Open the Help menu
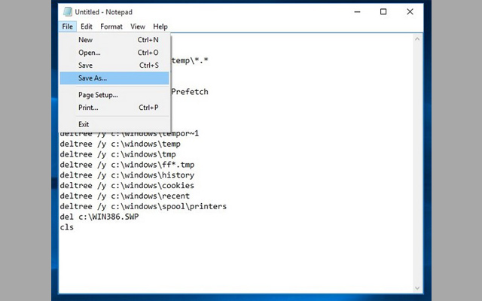The height and width of the screenshot is (301, 482). (160, 26)
